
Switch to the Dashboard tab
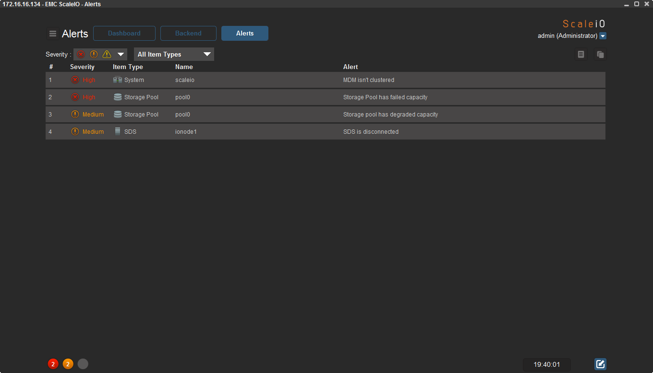click(124, 34)
